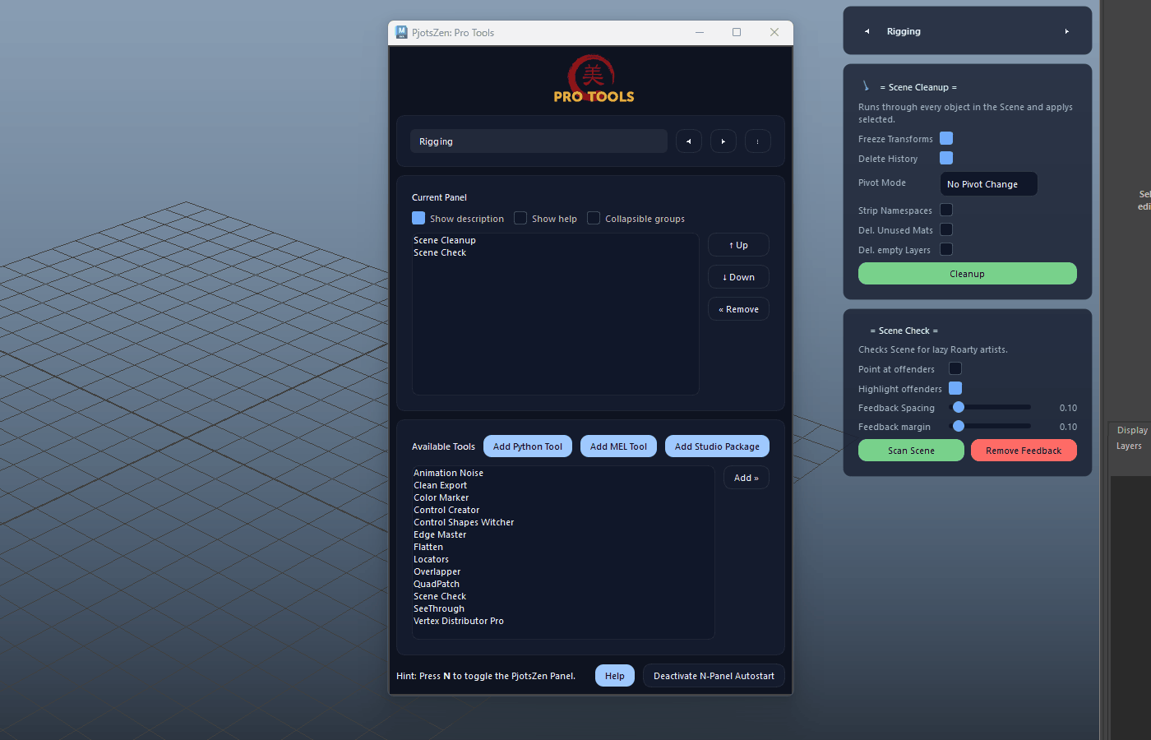Click next panel arrow in Pro Tools window

(x=723, y=141)
